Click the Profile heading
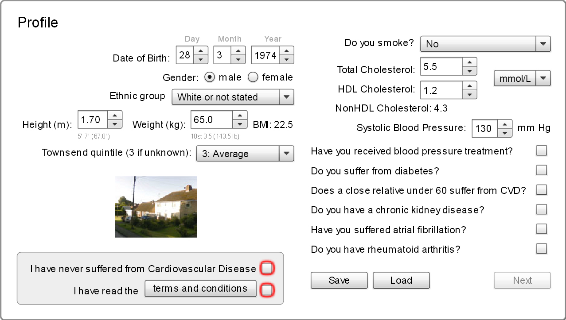Screen dimensions: 566x320 pyautogui.click(x=38, y=22)
